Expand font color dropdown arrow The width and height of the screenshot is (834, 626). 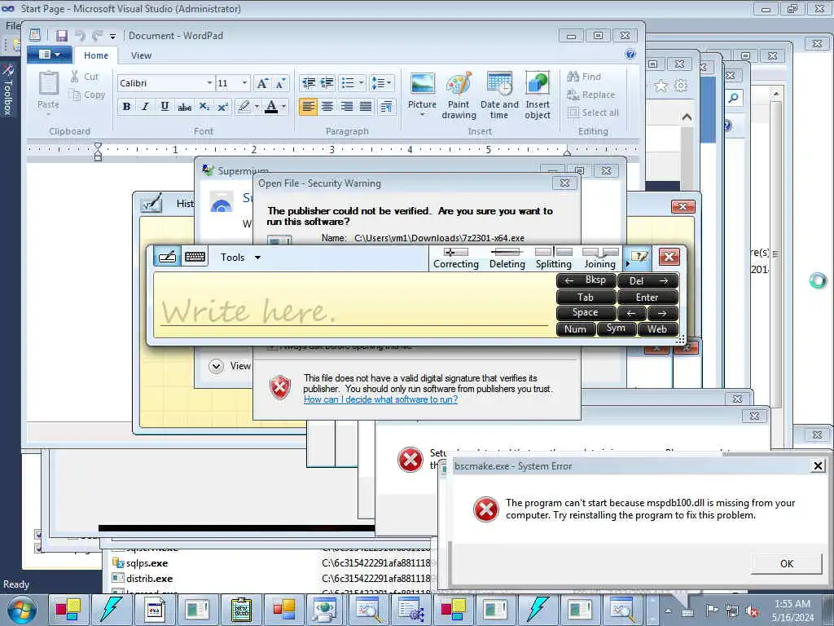283,107
